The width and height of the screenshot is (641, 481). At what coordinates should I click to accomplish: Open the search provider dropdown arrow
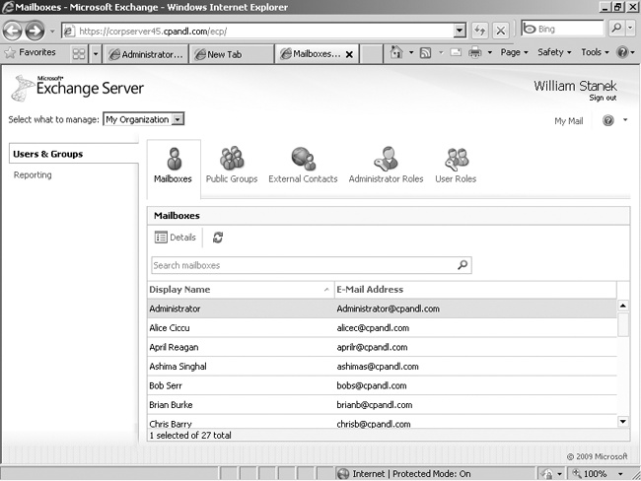coord(630,29)
